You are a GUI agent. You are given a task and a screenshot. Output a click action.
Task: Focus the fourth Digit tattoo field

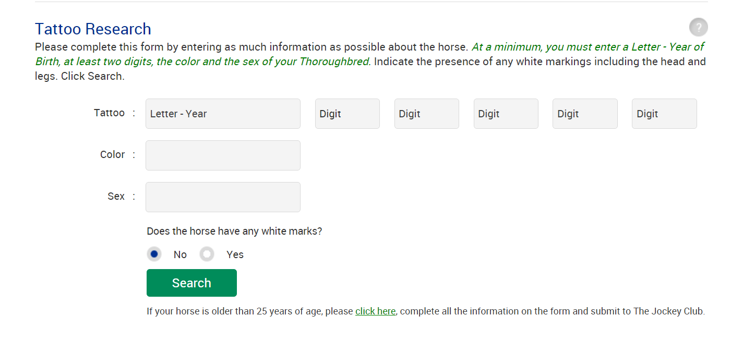click(x=585, y=114)
